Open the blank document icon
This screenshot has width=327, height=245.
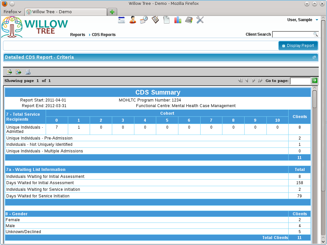pyautogui.click(x=166, y=20)
